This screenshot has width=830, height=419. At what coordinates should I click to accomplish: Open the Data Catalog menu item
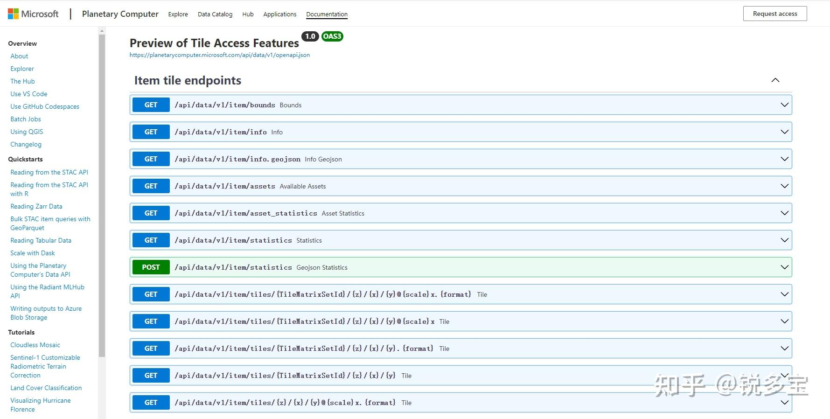(215, 14)
